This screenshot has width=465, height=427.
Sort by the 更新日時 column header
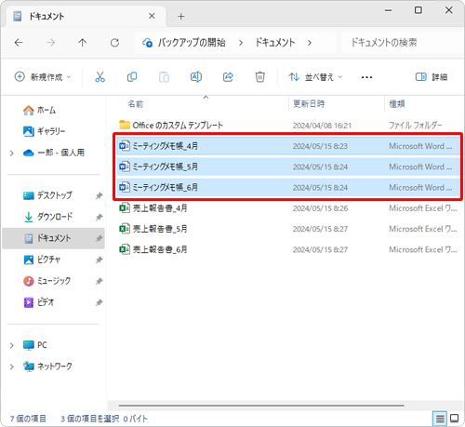tap(309, 104)
